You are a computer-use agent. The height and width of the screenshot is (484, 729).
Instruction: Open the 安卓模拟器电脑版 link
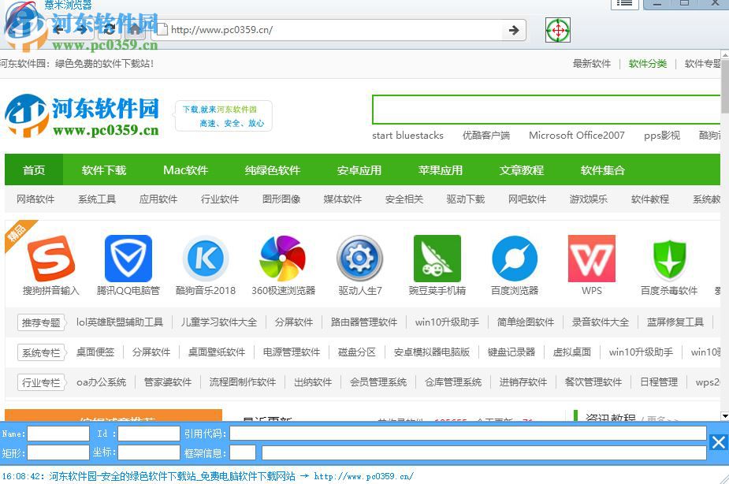(x=431, y=352)
